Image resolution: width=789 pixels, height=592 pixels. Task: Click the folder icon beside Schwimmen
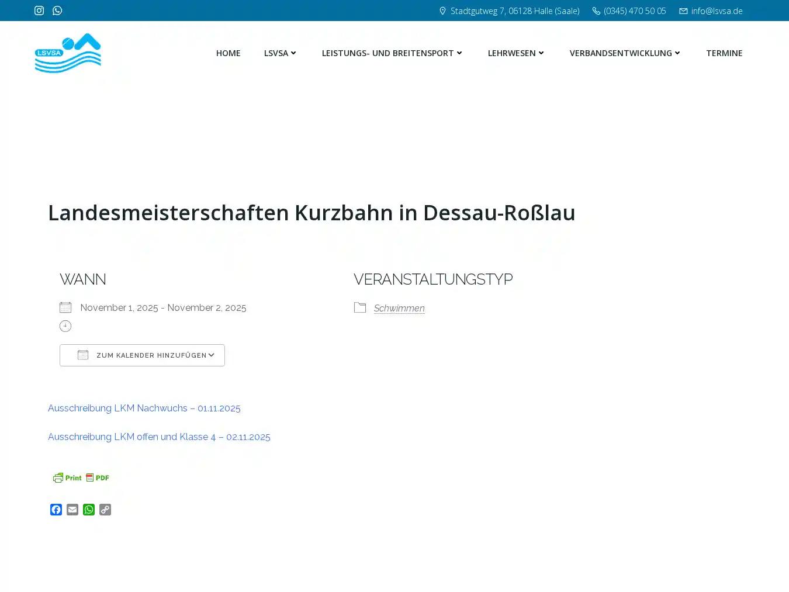pos(360,307)
